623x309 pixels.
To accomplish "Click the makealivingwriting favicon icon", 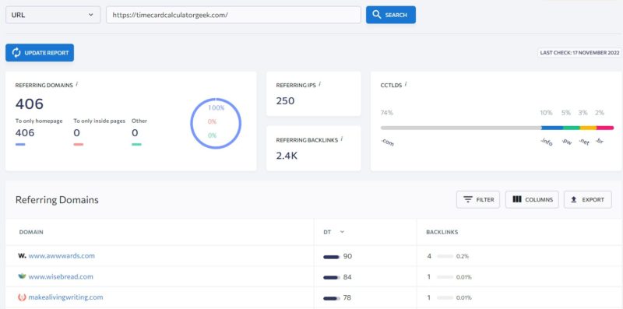I will [x=23, y=297].
